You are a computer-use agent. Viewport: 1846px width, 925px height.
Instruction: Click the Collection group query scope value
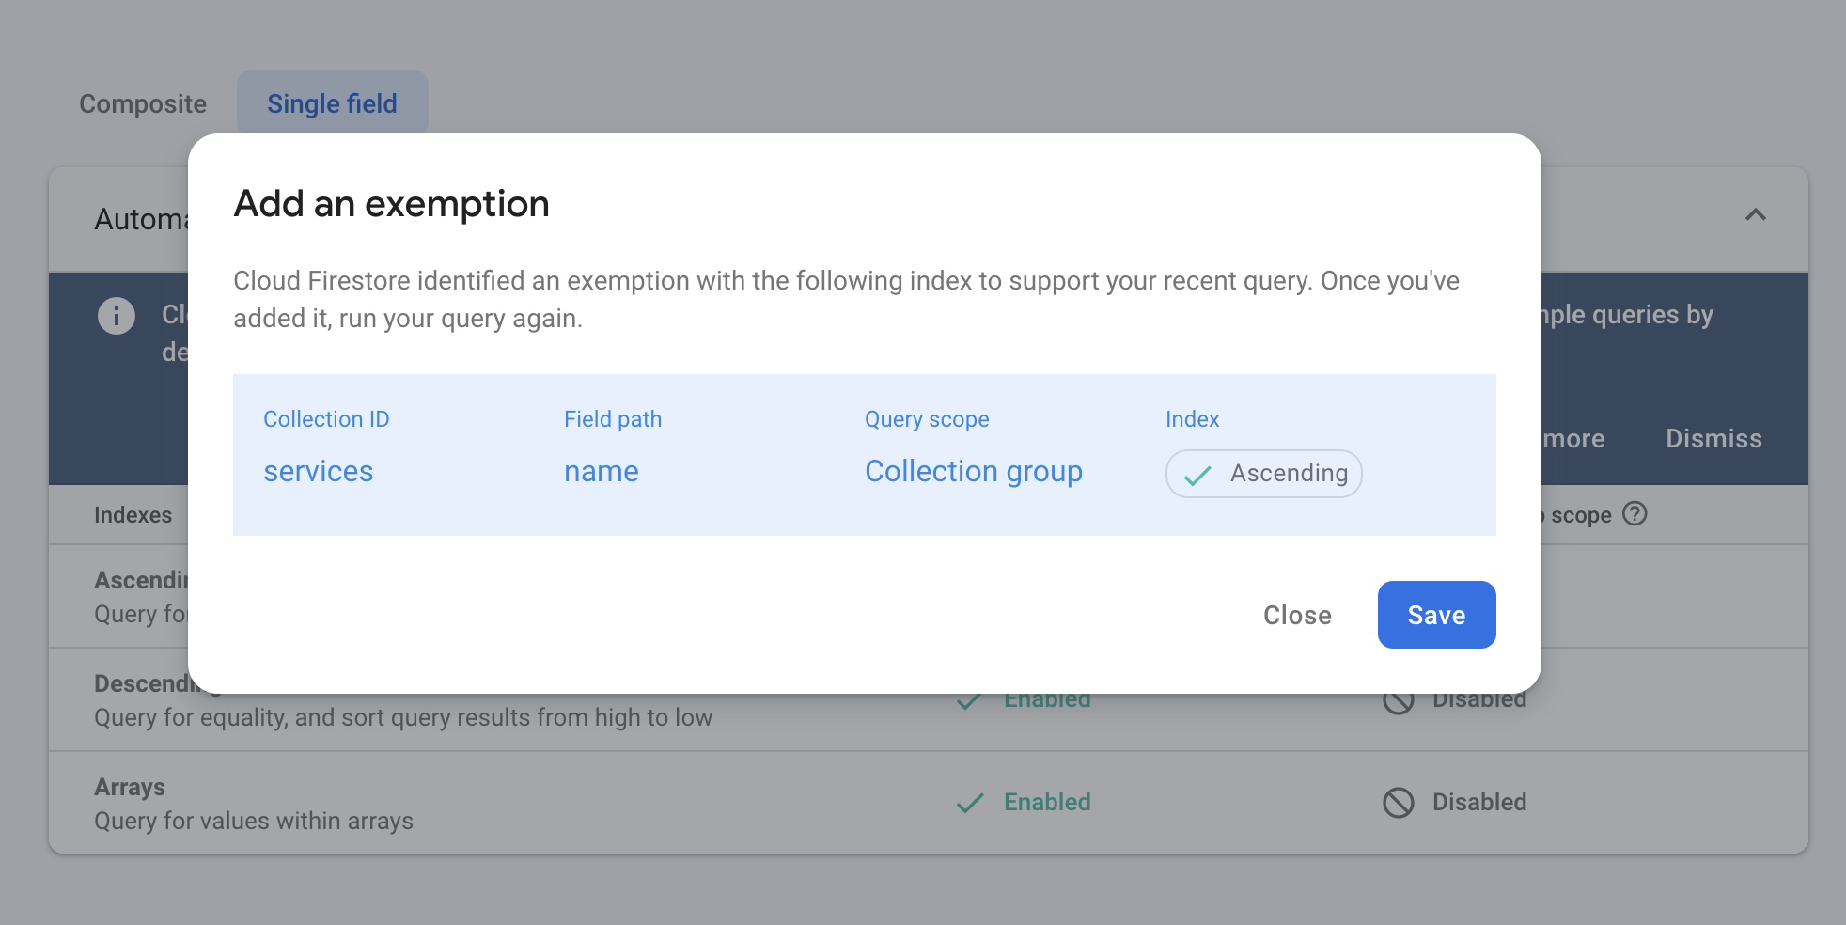point(973,471)
